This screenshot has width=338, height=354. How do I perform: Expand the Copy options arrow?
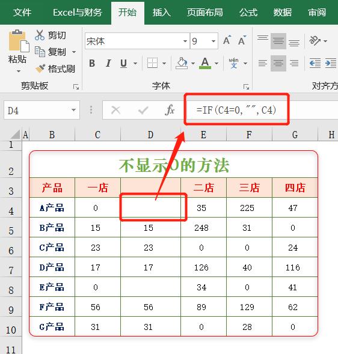pyautogui.click(x=74, y=52)
